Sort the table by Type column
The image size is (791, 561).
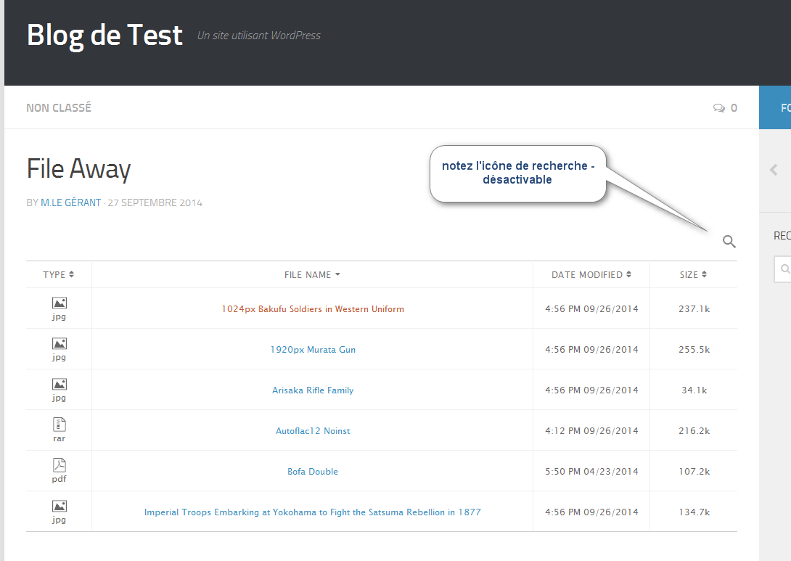[x=59, y=274]
